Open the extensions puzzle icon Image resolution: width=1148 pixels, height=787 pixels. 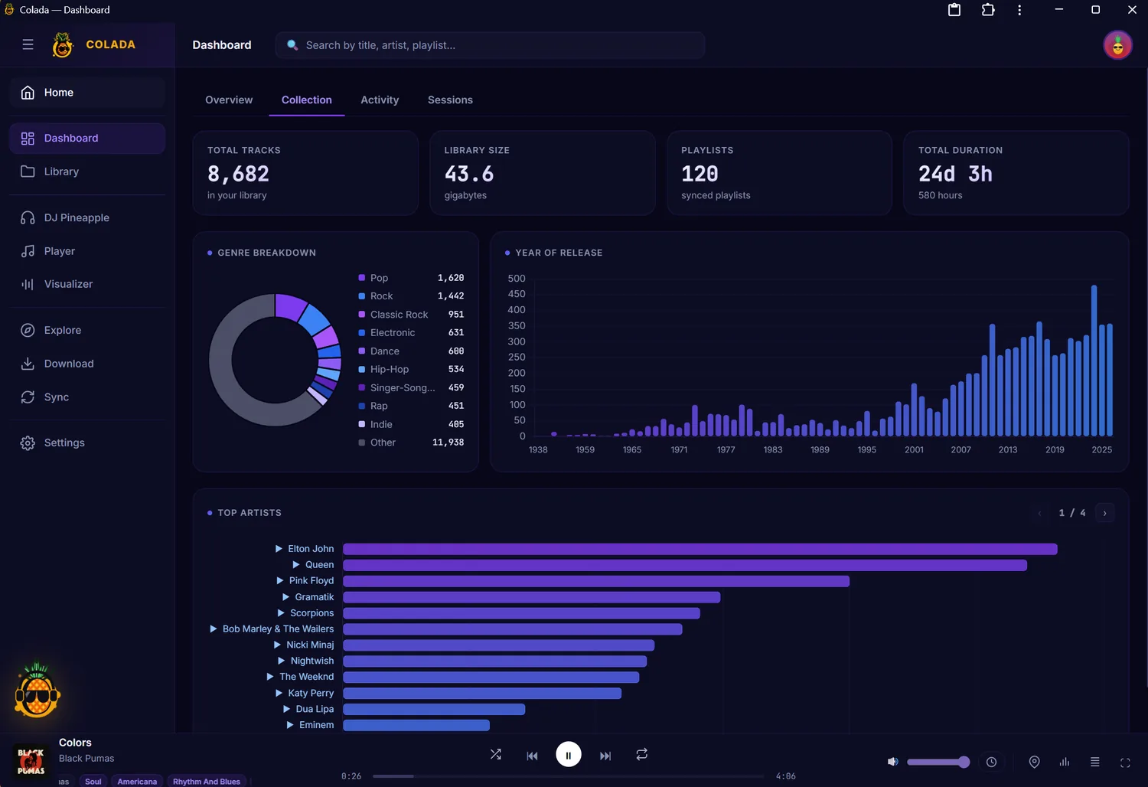pos(988,10)
